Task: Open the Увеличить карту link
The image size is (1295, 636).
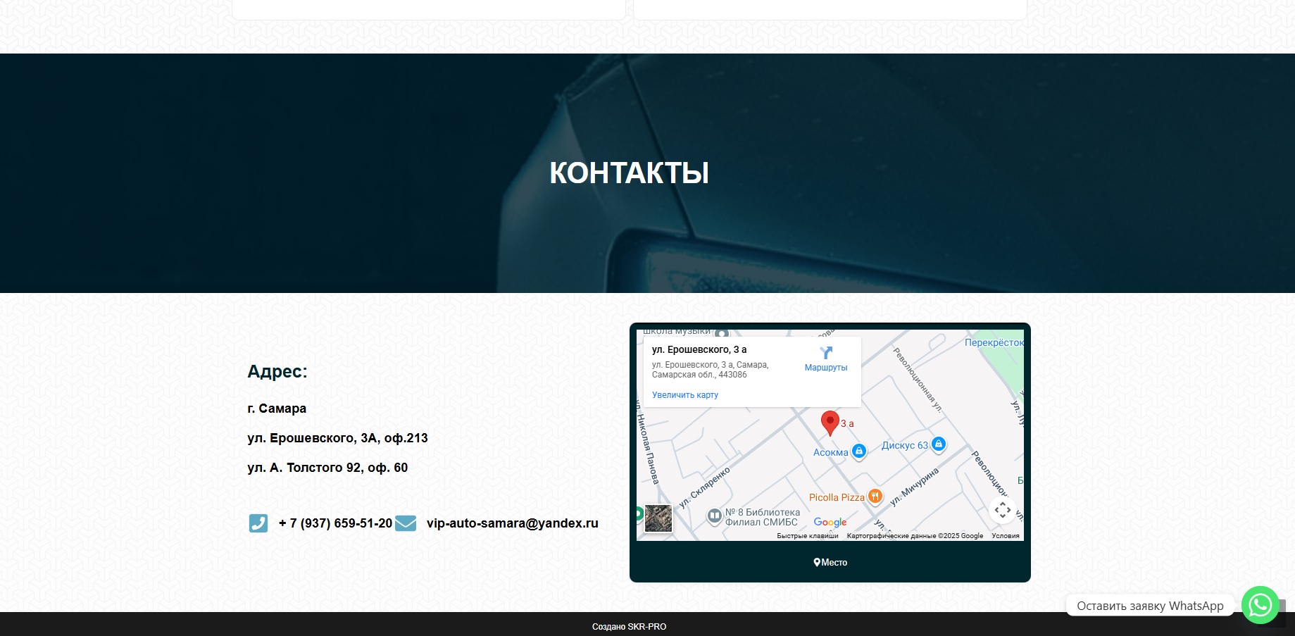Action: tap(684, 395)
